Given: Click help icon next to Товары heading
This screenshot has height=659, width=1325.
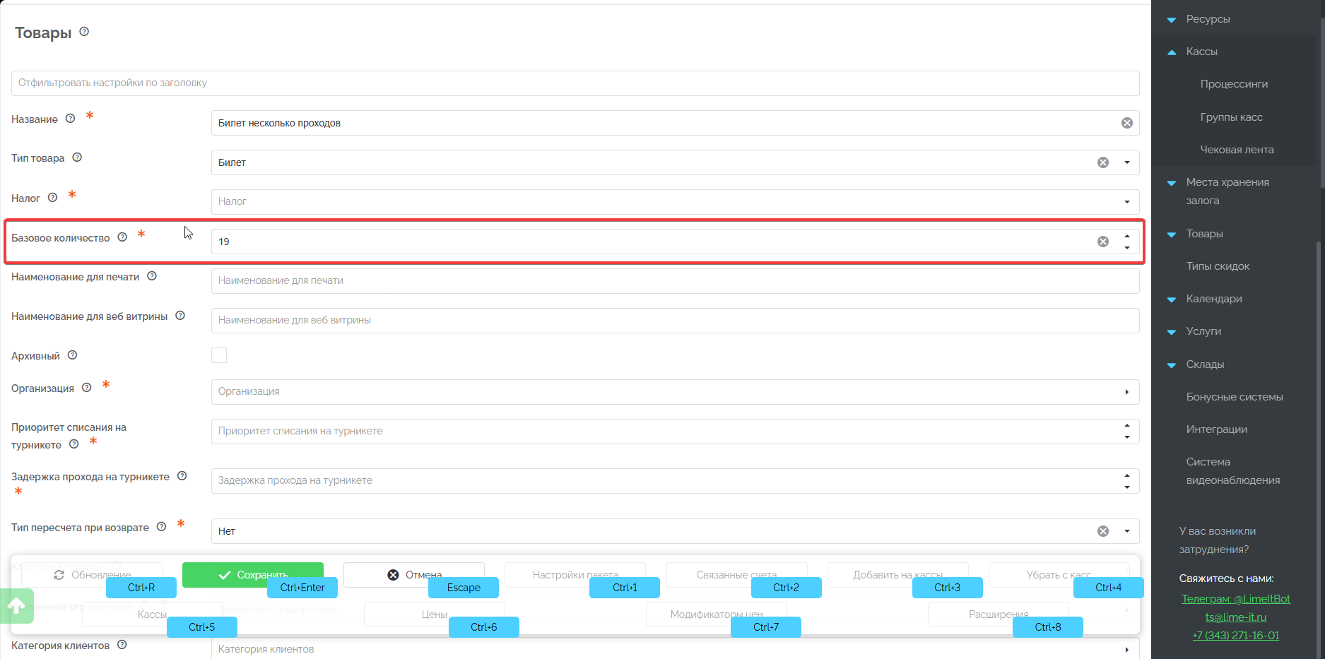Looking at the screenshot, I should point(84,32).
